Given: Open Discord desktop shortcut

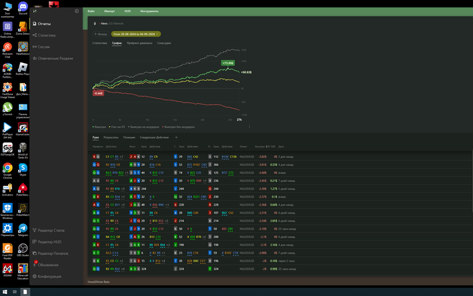Looking at the screenshot, I should (x=23, y=8).
